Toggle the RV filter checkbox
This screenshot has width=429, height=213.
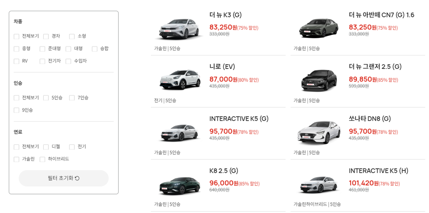click(x=16, y=61)
